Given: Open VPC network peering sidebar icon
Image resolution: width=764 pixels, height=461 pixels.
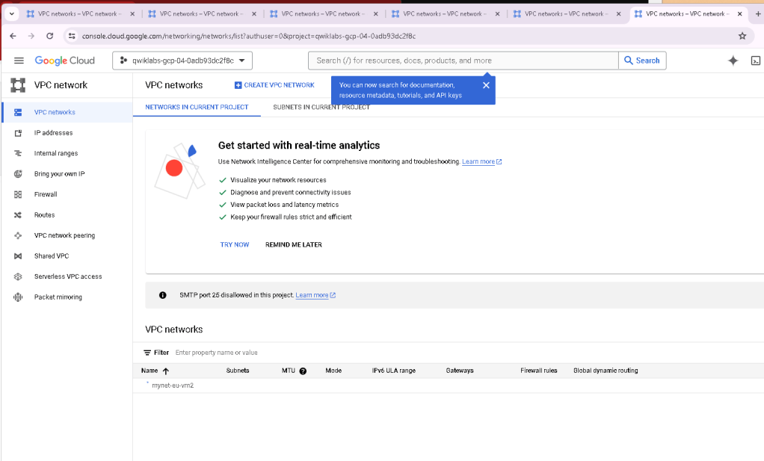Looking at the screenshot, I should click(x=18, y=235).
